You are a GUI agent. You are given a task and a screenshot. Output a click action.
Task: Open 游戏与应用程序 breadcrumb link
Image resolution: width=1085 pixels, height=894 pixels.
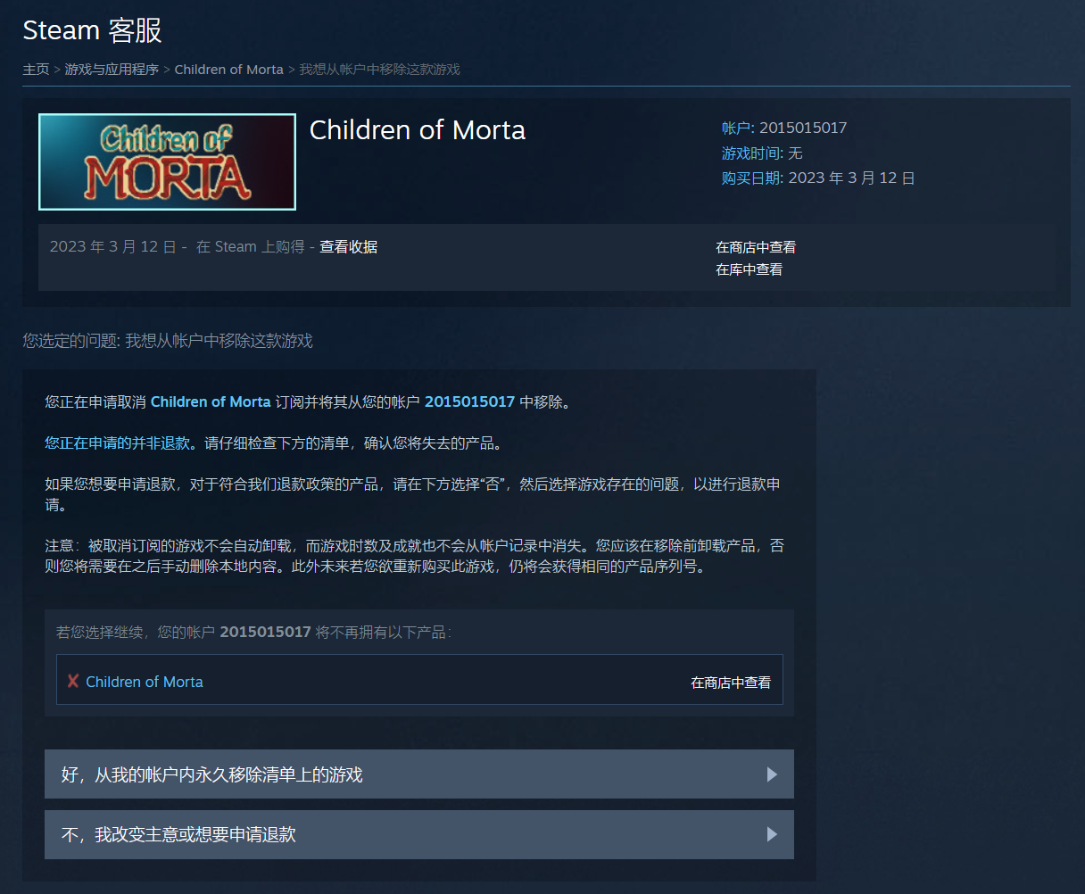[112, 70]
